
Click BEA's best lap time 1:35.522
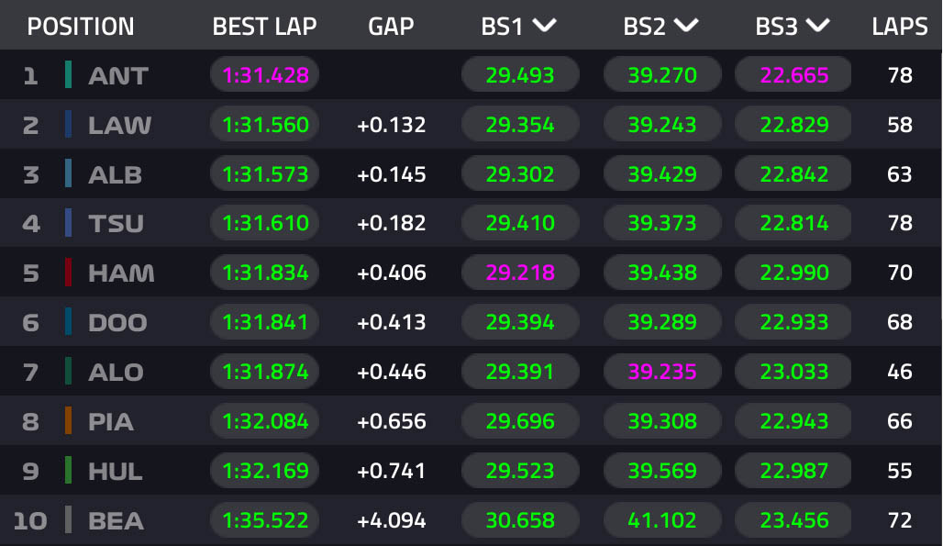click(265, 520)
